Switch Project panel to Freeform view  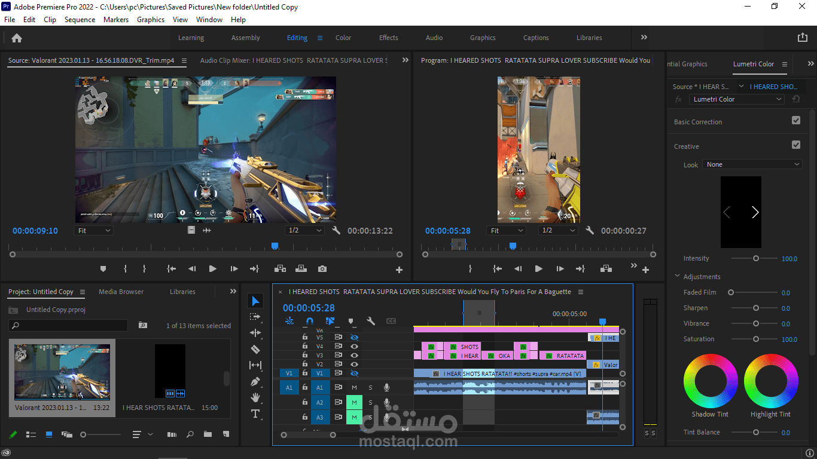pyautogui.click(x=66, y=434)
